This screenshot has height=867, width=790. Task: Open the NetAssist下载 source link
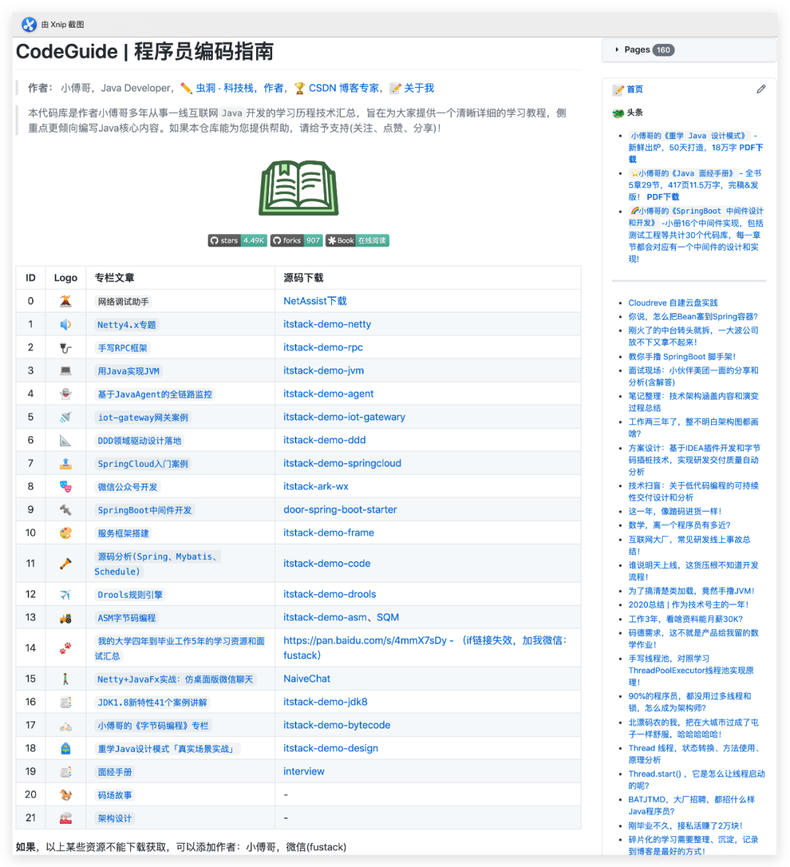[x=315, y=301]
